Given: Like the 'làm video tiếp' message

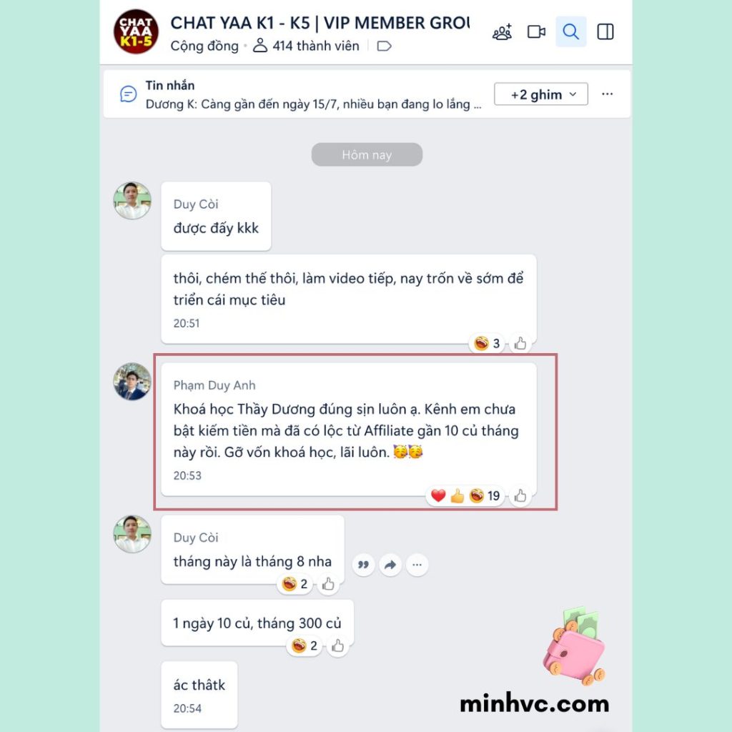Looking at the screenshot, I should (520, 344).
